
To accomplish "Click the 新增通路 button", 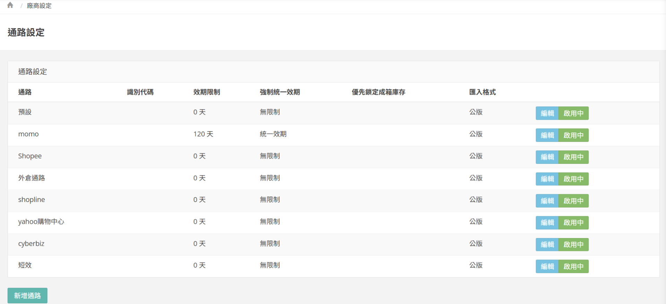I will [27, 296].
